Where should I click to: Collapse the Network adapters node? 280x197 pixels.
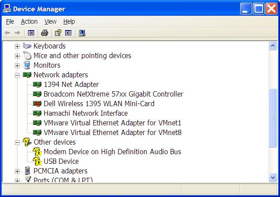pyautogui.click(x=17, y=75)
